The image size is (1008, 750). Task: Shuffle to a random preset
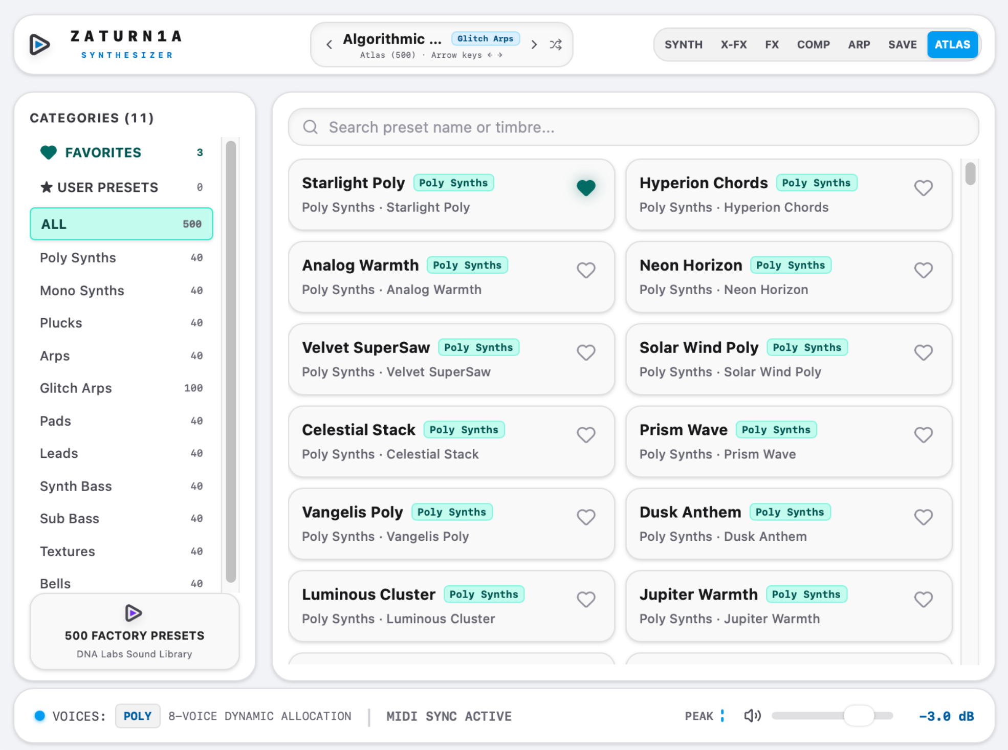coord(556,45)
